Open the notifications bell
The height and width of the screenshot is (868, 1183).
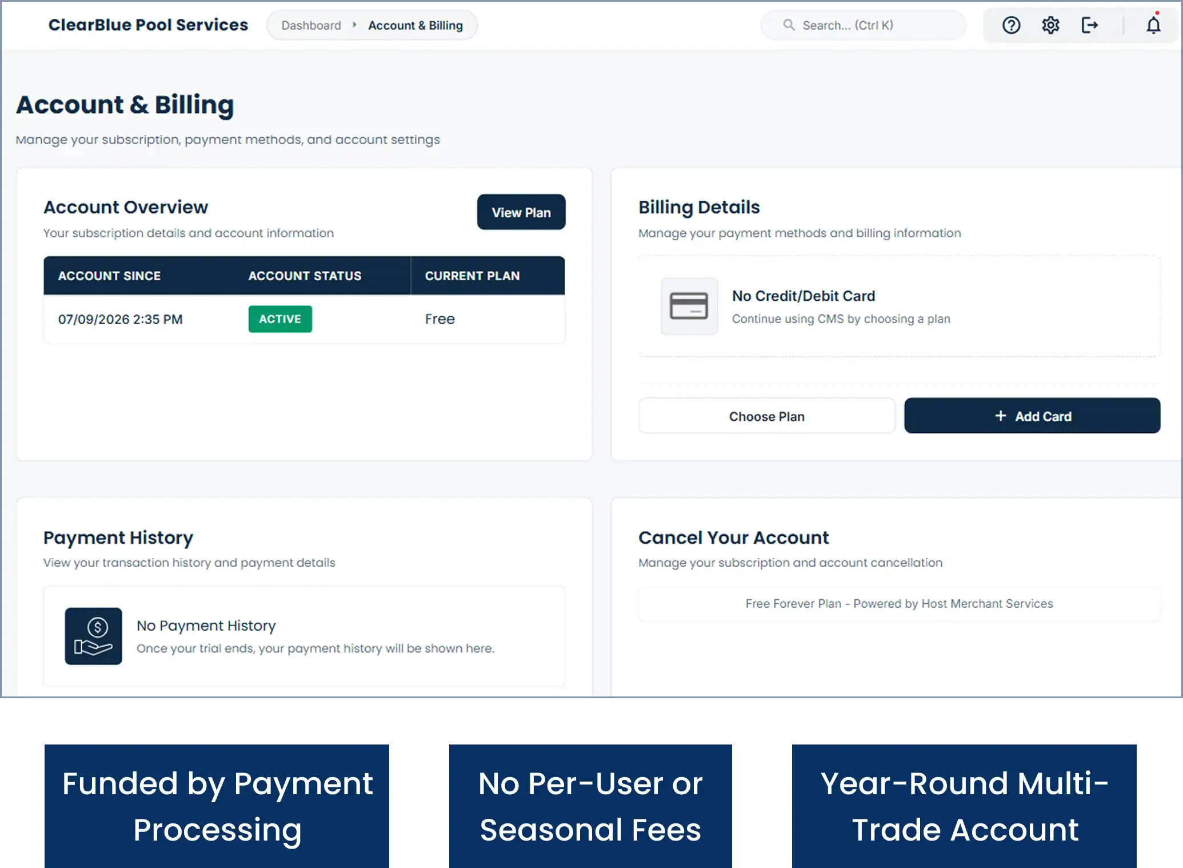pos(1154,25)
